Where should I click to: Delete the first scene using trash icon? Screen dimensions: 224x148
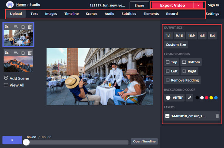(30, 27)
